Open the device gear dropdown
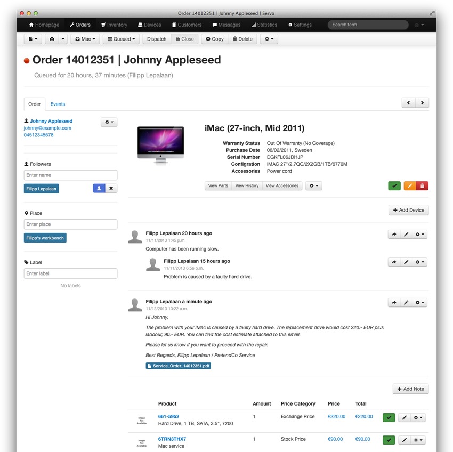453x452 pixels. pos(314,185)
